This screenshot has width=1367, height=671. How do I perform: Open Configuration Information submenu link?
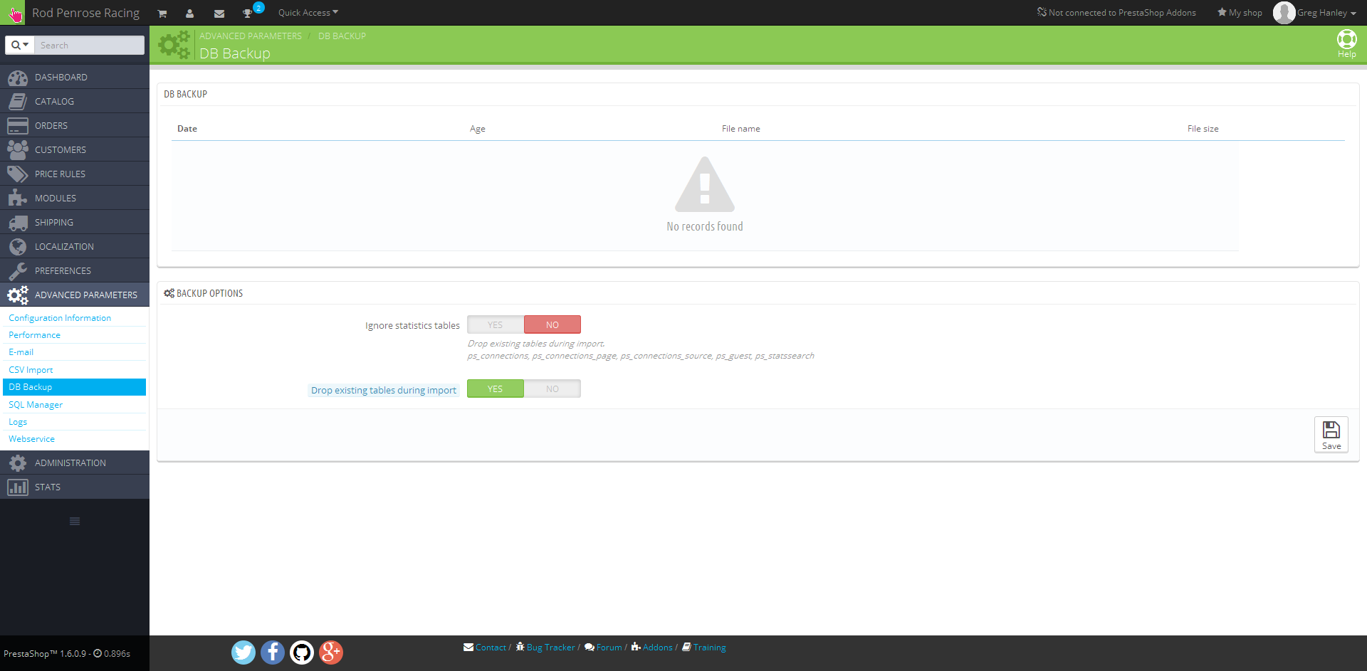click(60, 318)
